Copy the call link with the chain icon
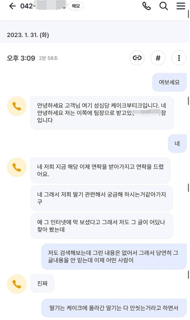This screenshot has height=320, width=190. 137,58
